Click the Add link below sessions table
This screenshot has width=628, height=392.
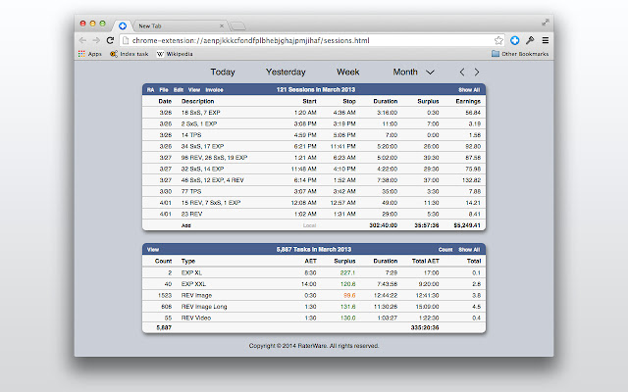point(185,224)
